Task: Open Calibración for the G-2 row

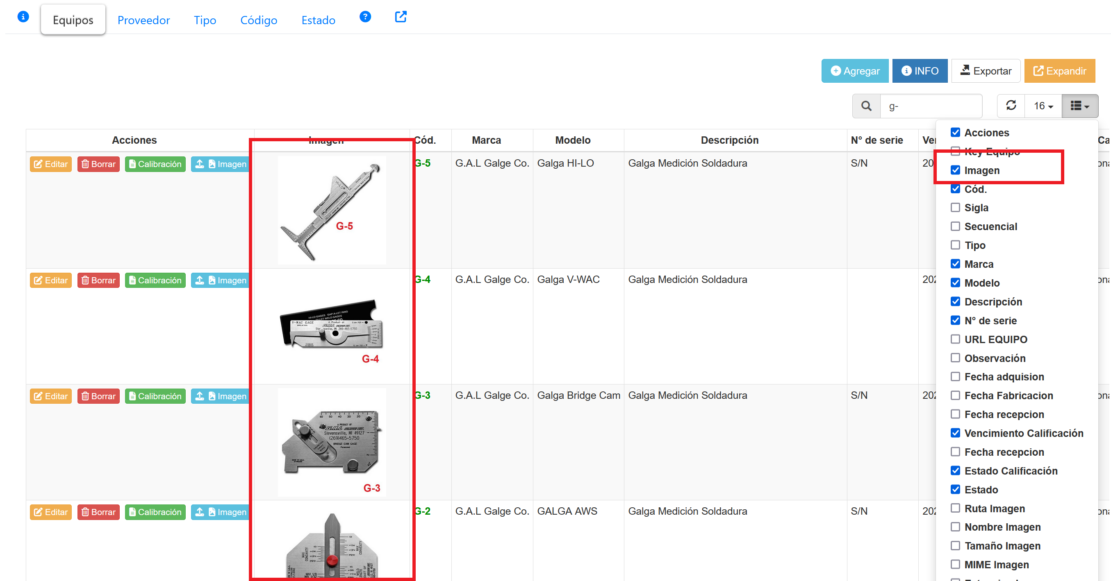Action: point(155,512)
